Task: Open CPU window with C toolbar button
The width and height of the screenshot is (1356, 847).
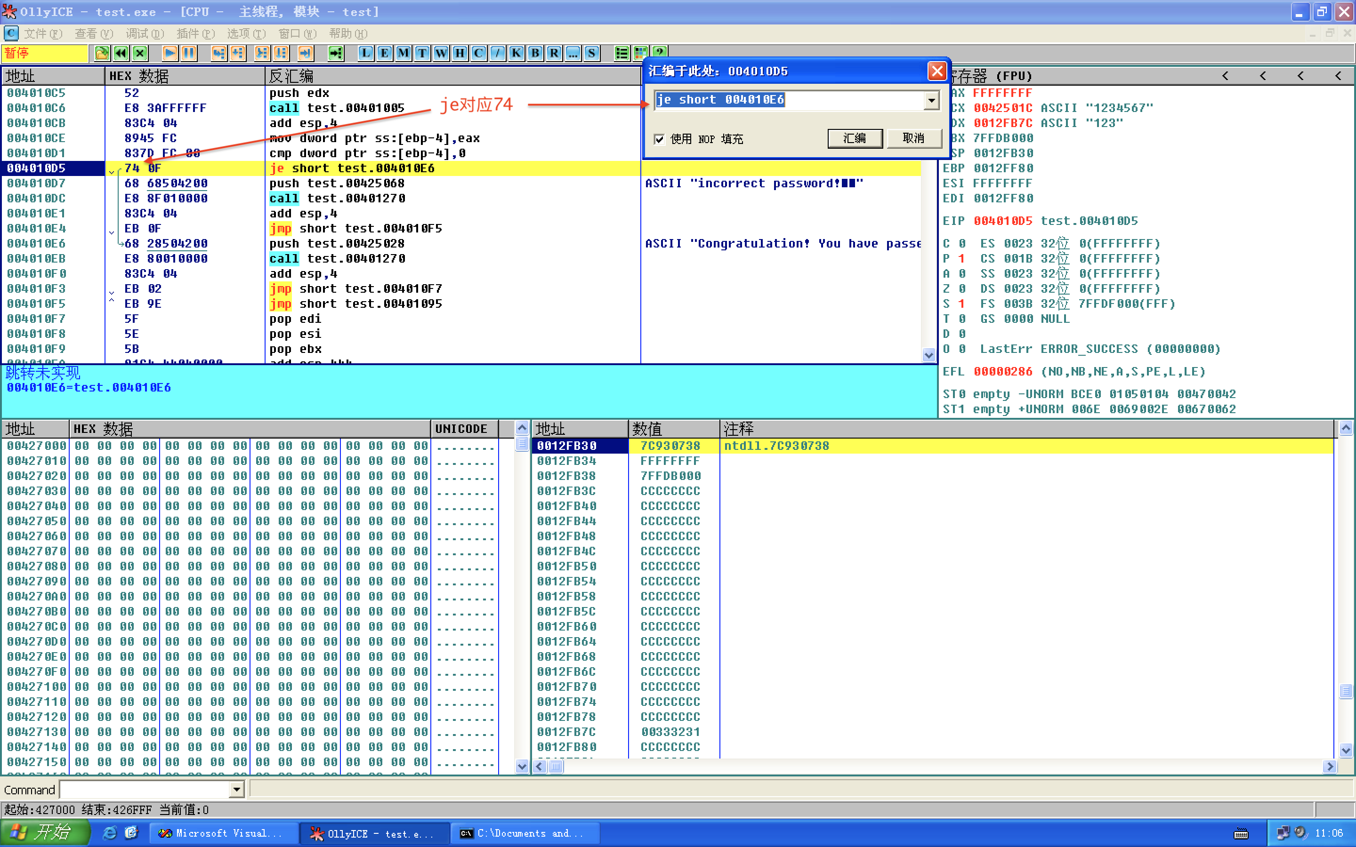Action: coord(478,53)
